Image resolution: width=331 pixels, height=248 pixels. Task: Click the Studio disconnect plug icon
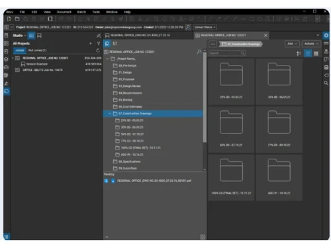coord(99,36)
